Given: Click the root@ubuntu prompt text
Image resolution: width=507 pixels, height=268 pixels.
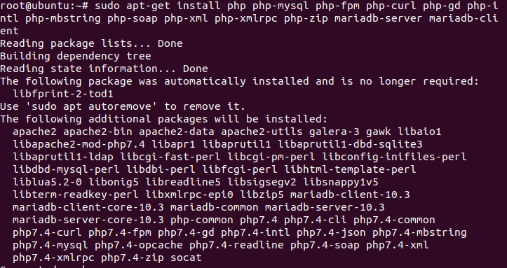Looking at the screenshot, I should [x=44, y=6].
